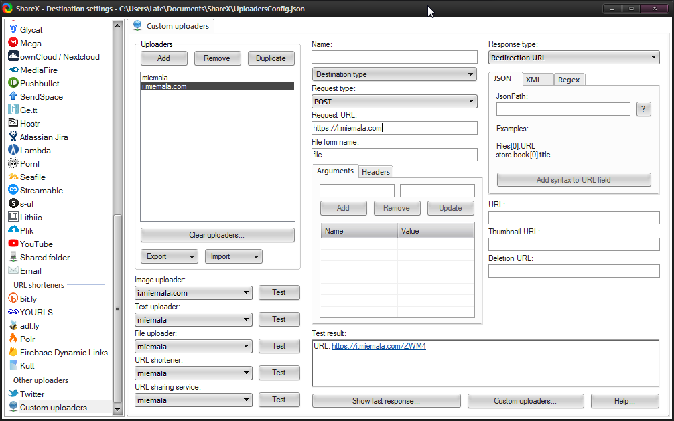Select YouTube uploader entry

pos(36,244)
